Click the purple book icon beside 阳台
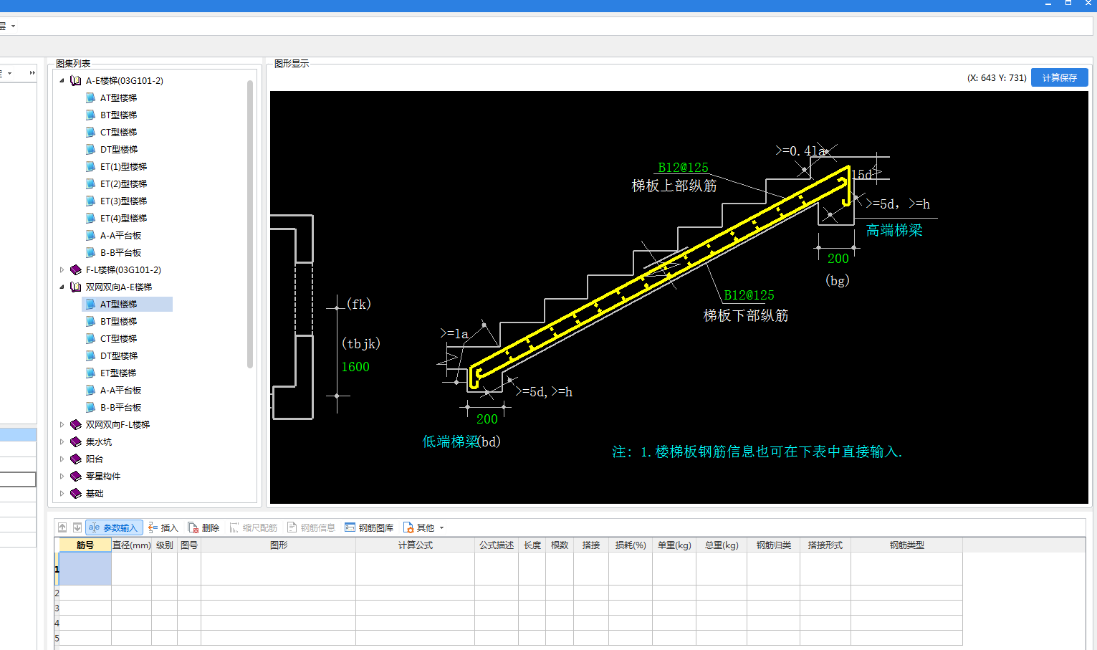1097x650 pixels. 76,459
